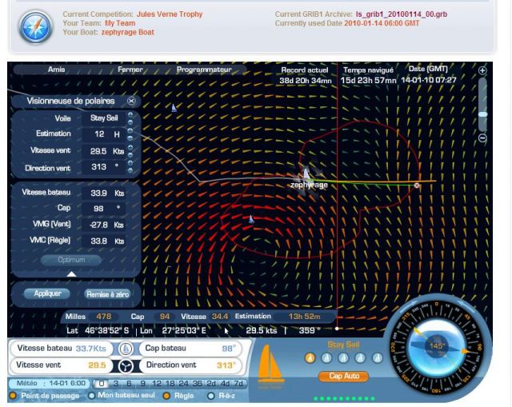512x407 pixels.
Task: Click the zephyrage Boat name text
Action: [128, 32]
